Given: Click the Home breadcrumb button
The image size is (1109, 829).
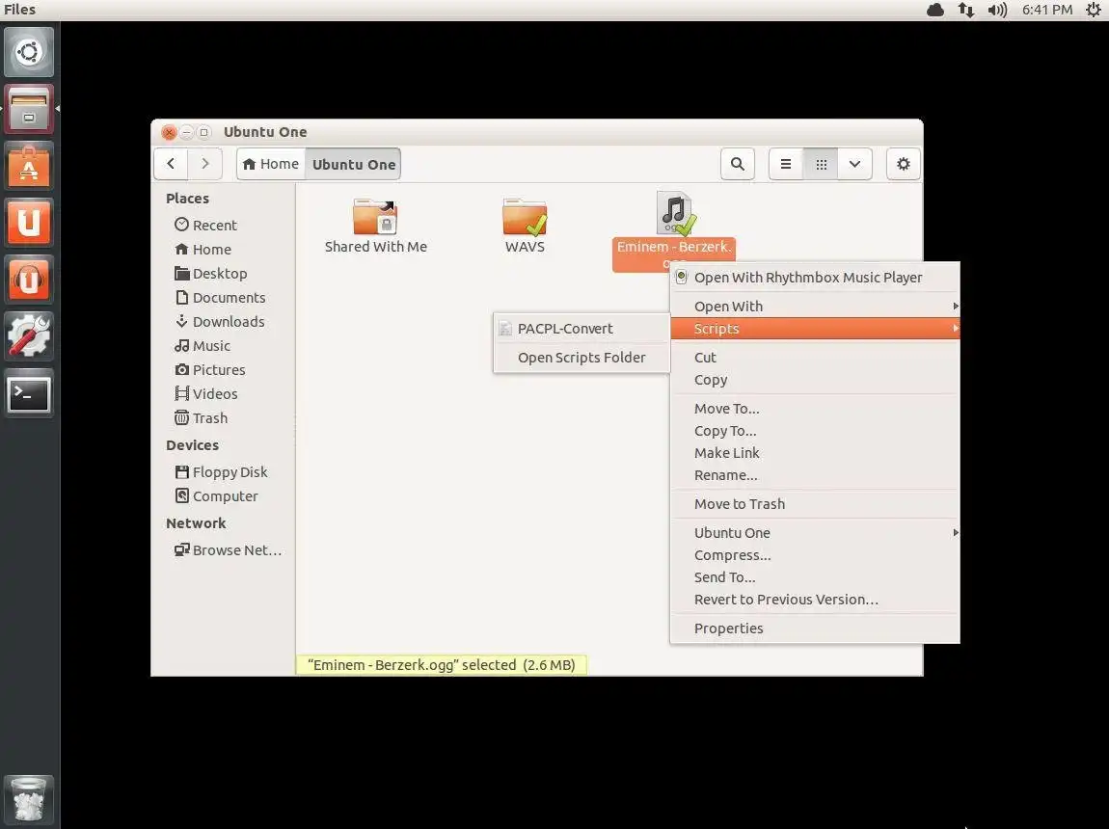Looking at the screenshot, I should point(271,164).
